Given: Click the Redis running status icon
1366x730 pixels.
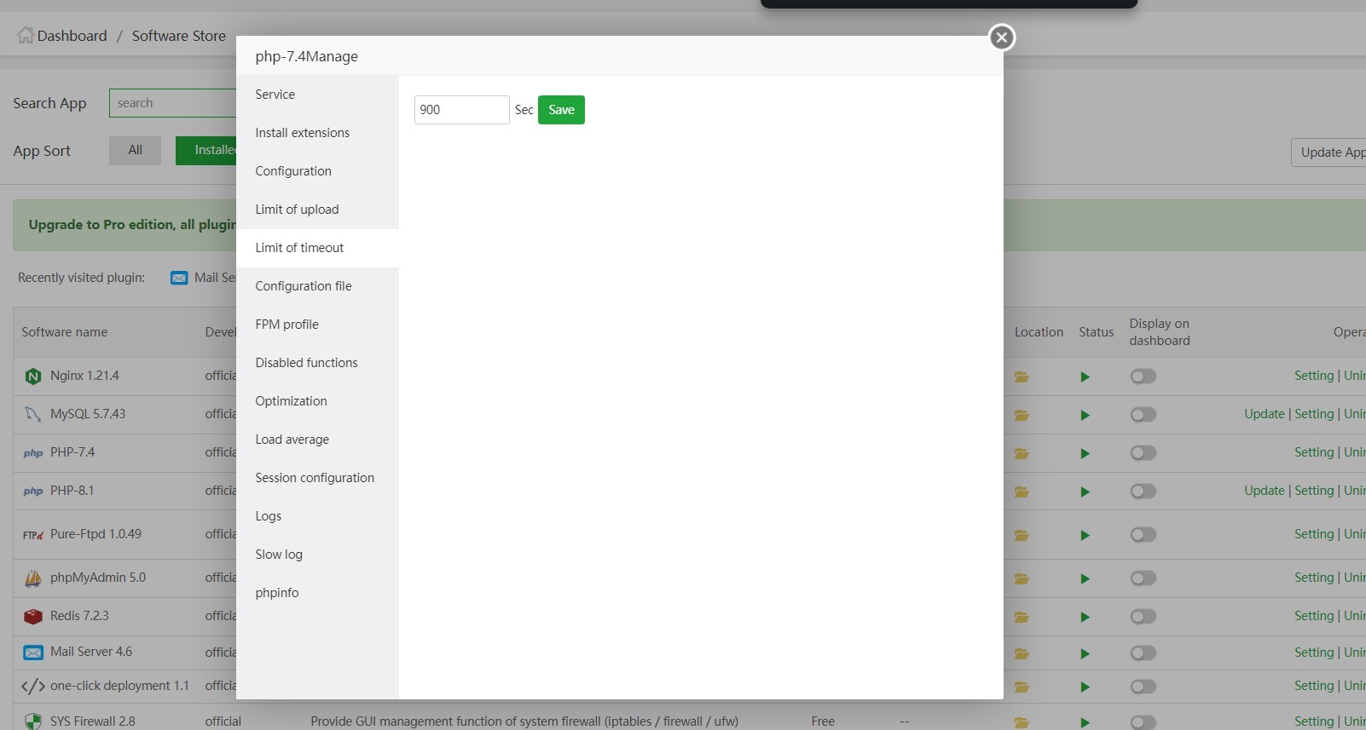Looking at the screenshot, I should 1085,617.
